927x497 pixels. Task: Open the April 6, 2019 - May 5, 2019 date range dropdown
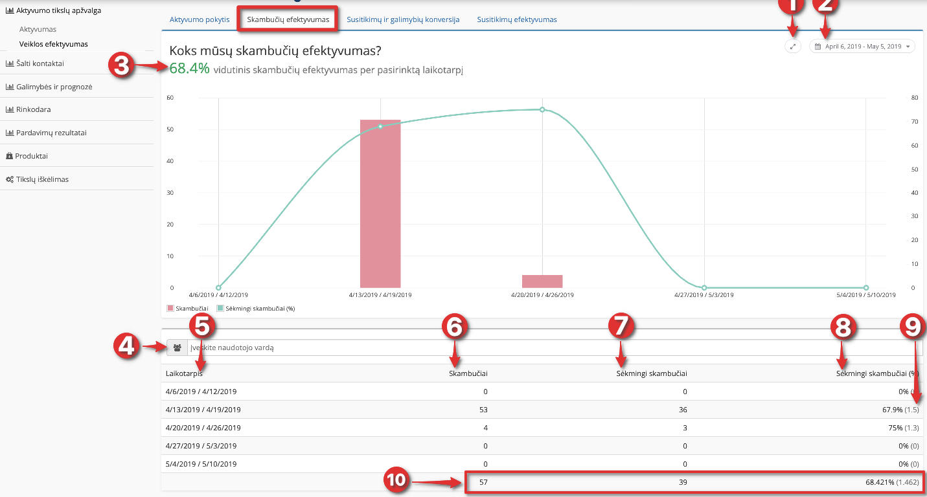click(862, 47)
